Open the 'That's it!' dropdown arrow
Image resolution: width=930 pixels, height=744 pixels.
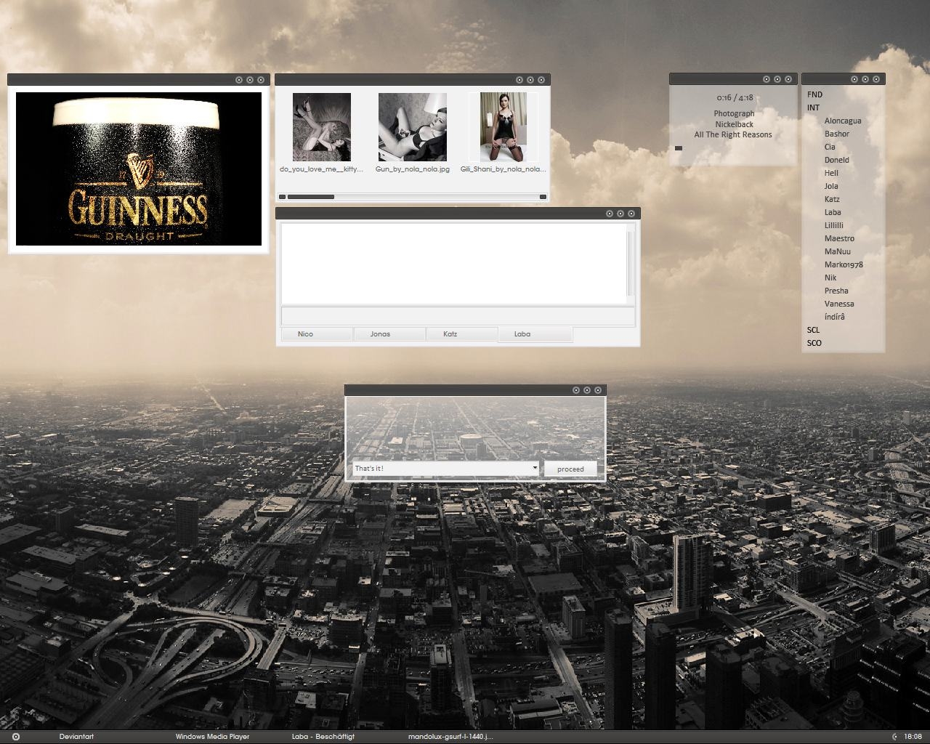click(535, 469)
